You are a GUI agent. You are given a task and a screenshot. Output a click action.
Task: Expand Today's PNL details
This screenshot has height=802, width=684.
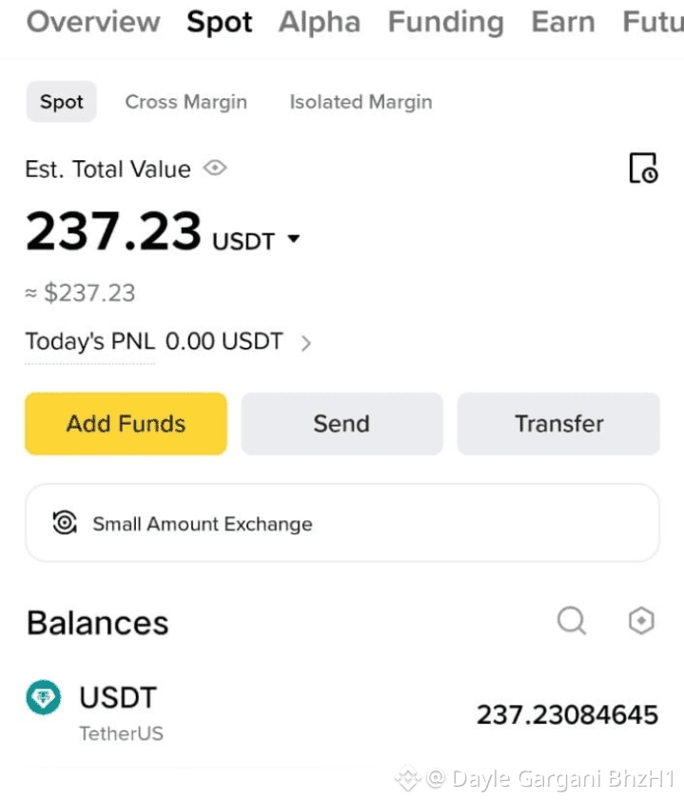pos(306,342)
